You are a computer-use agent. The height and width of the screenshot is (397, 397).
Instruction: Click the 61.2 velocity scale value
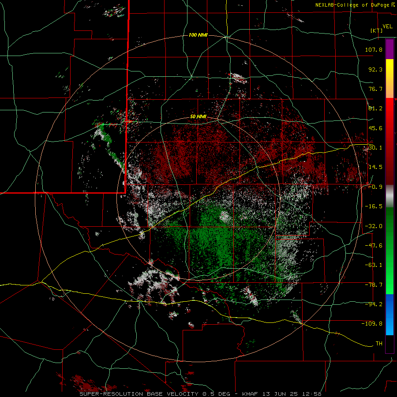click(375, 109)
